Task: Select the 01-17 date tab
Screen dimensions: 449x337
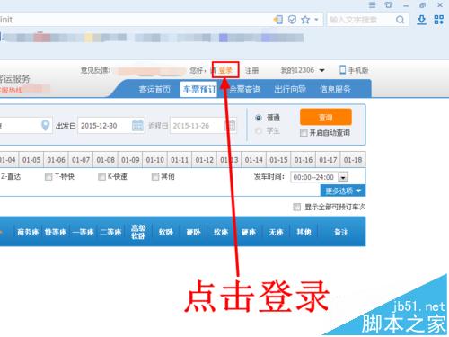Action: 328,160
